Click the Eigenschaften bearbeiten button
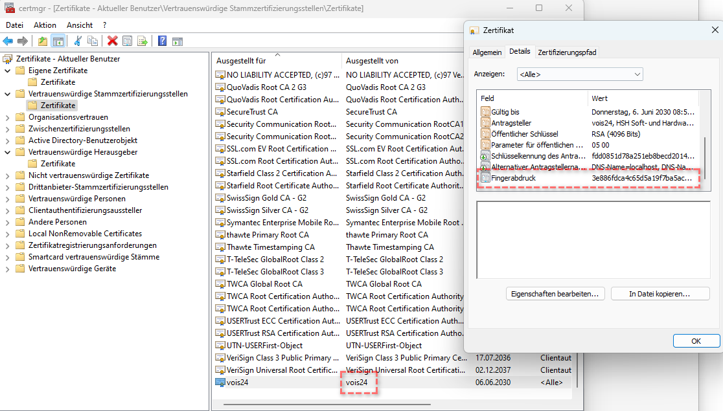Screen dimensions: 723x411 (555, 293)
